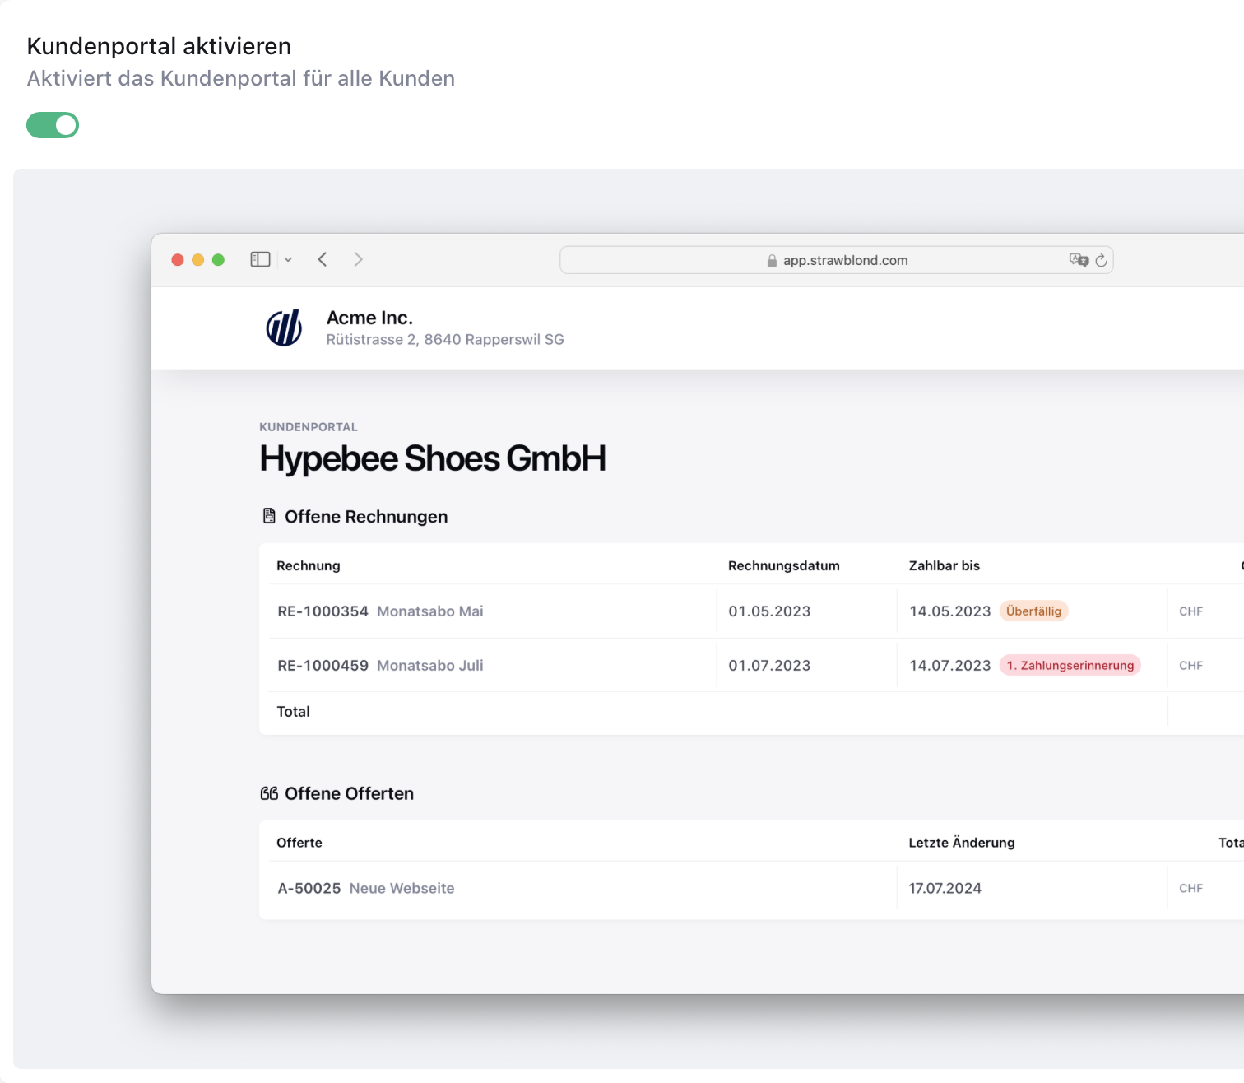Click the red close window button
The image size is (1244, 1083).
coord(178,260)
